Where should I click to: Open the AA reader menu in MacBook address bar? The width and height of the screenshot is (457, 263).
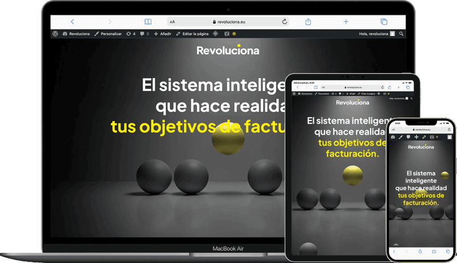tap(173, 22)
